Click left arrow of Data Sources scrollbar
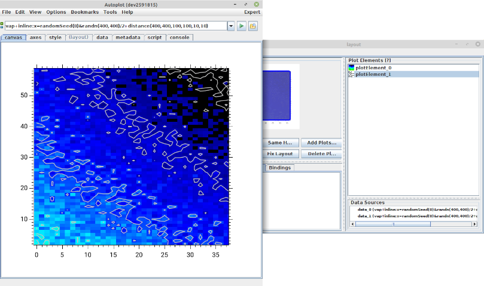Screen dimensions: 484x286 352,224
